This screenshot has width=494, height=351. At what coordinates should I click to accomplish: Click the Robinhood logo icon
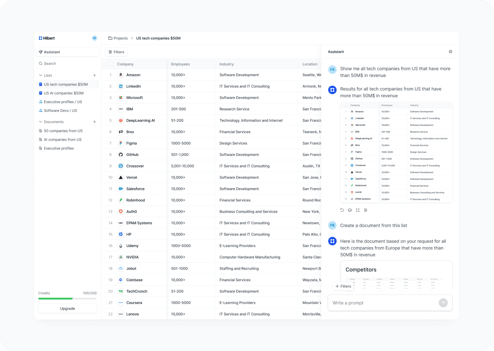pyautogui.click(x=121, y=200)
